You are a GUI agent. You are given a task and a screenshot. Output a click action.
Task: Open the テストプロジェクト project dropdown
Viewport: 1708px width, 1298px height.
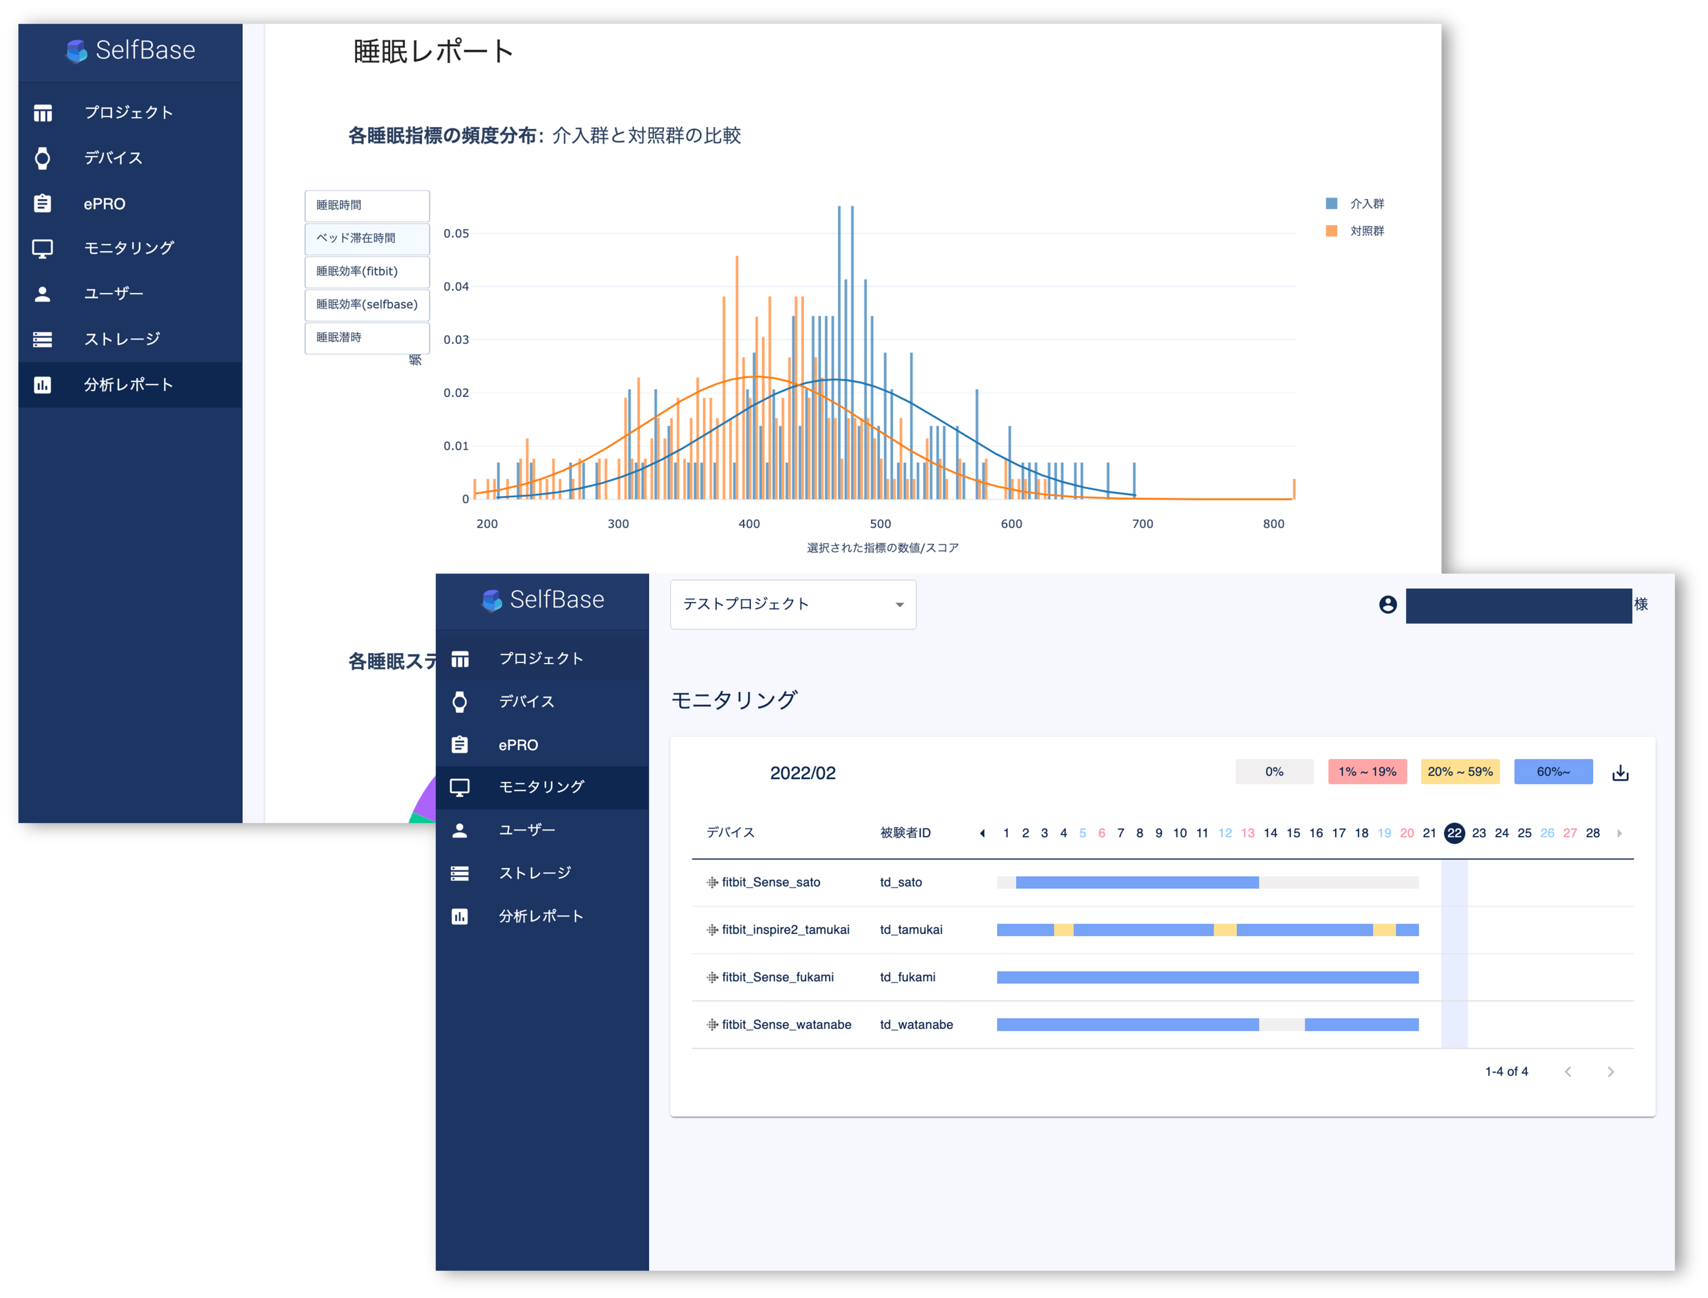tap(792, 604)
